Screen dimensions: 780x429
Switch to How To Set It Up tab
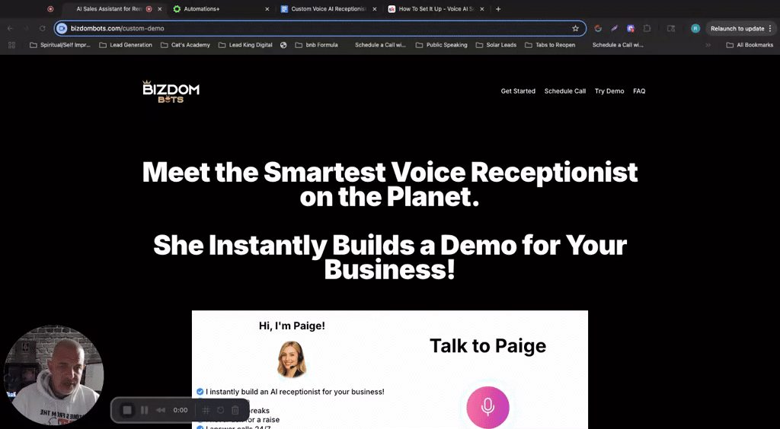[x=436, y=9]
